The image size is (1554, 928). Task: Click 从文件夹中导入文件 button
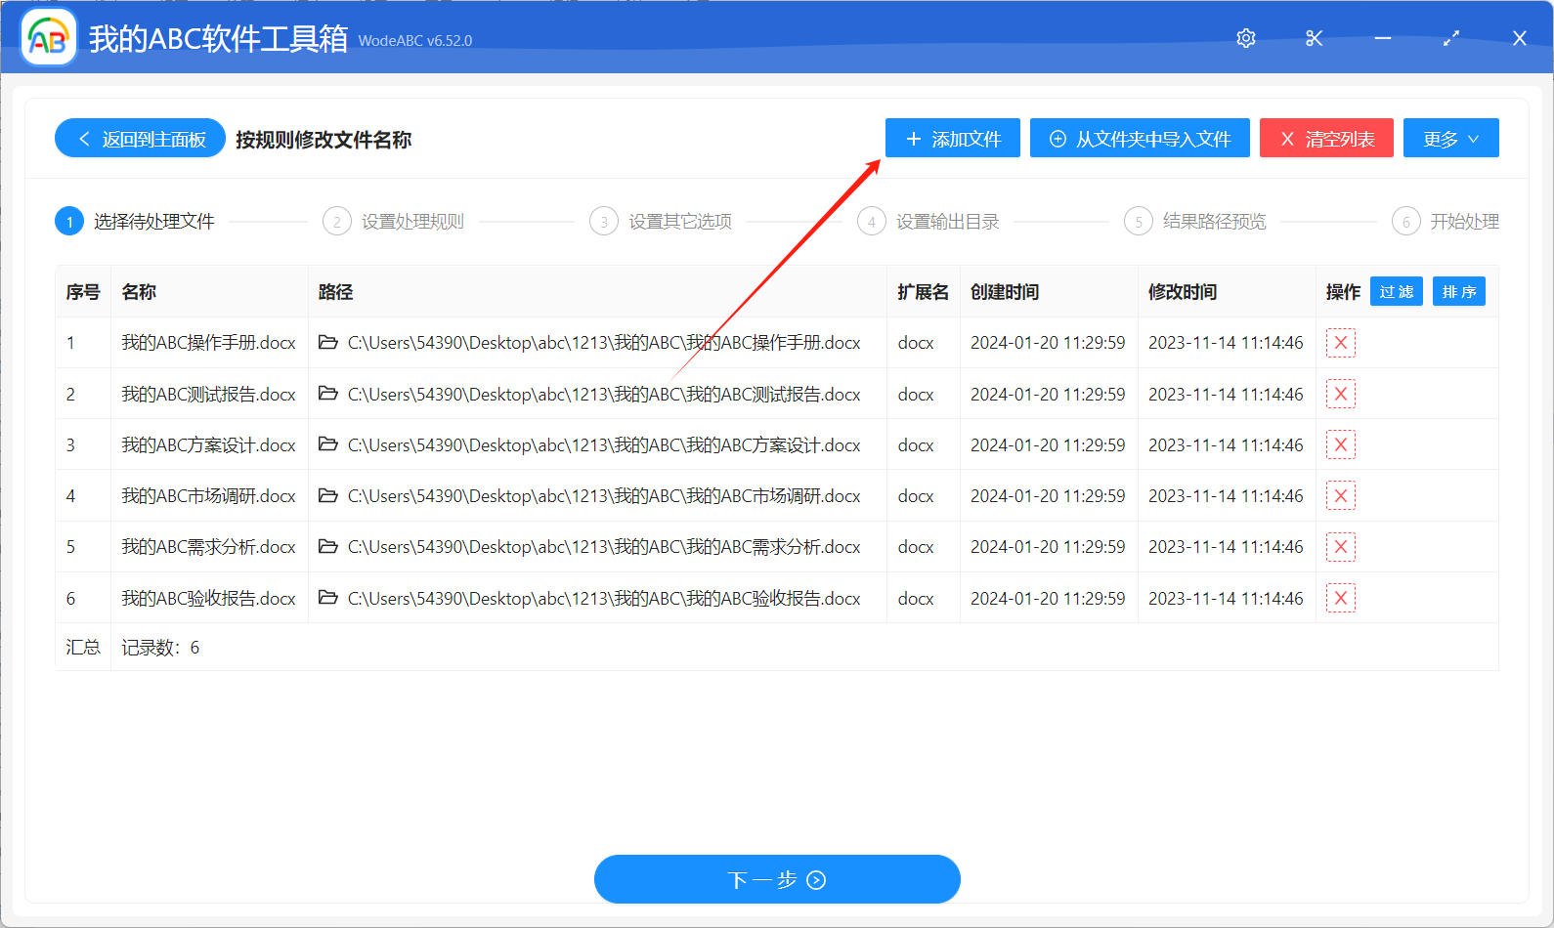[1140, 139]
